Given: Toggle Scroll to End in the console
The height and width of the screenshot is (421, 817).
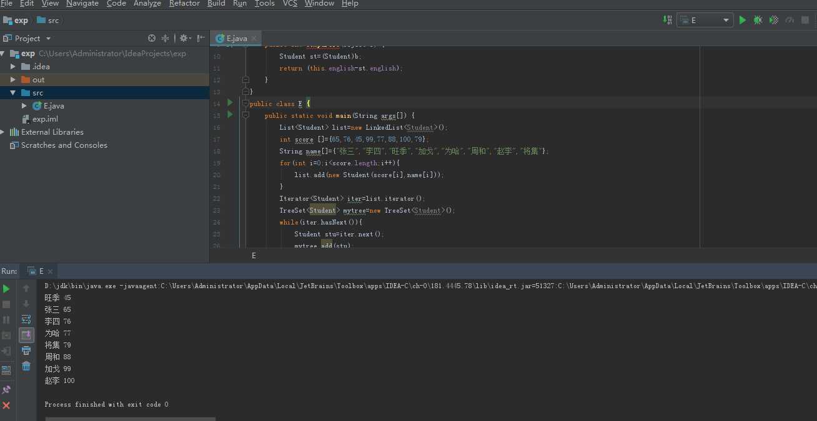Looking at the screenshot, I should click(26, 335).
